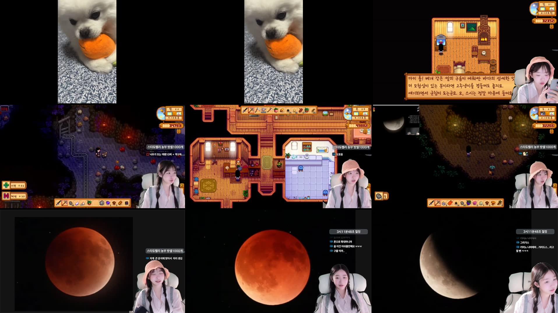The height and width of the screenshot is (313, 558).
Task: Pick the pink item in the 32266-gold hotbar
Action: [475, 203]
